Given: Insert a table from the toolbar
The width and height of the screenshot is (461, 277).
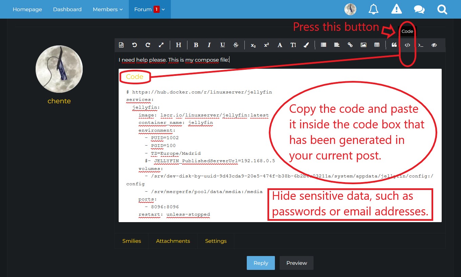Looking at the screenshot, I should pos(377,45).
